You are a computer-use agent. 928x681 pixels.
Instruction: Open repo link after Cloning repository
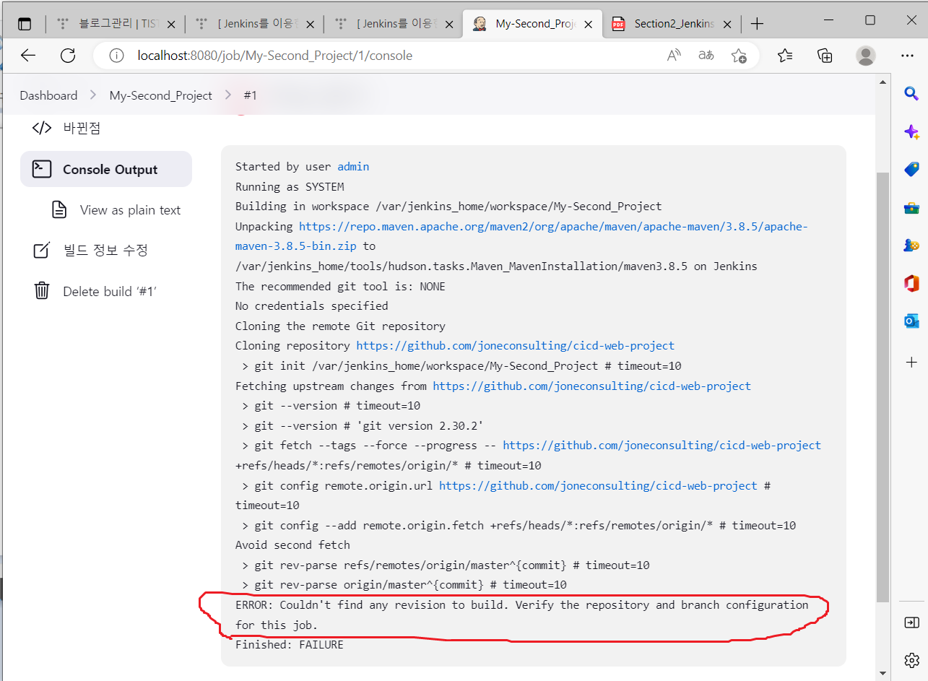coord(516,346)
